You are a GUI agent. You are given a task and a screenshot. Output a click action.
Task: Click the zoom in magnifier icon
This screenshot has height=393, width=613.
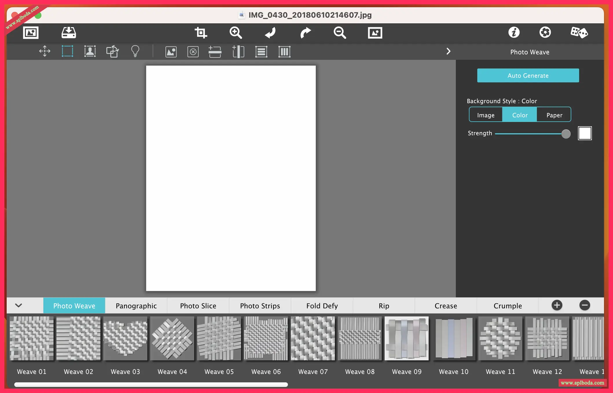coord(236,33)
